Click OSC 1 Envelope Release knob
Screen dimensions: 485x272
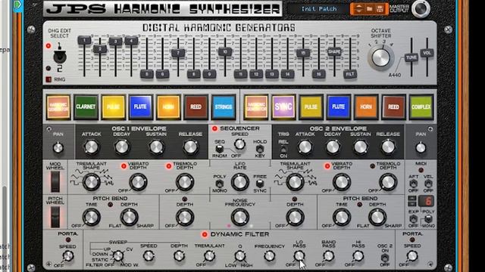tap(190, 147)
